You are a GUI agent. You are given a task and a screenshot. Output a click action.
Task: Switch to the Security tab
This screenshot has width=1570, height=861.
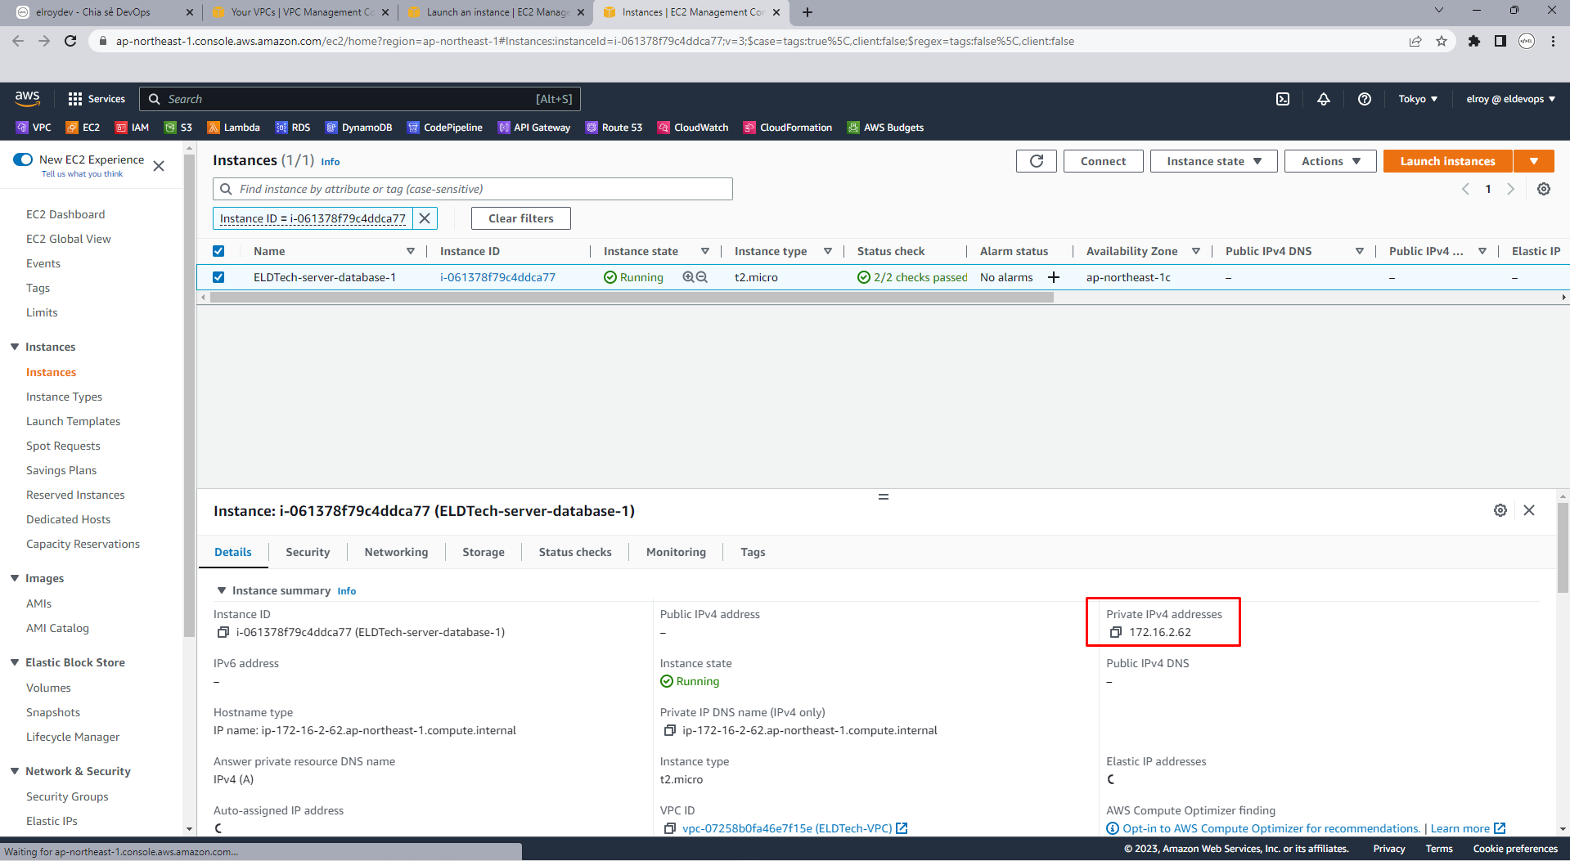[x=308, y=552]
